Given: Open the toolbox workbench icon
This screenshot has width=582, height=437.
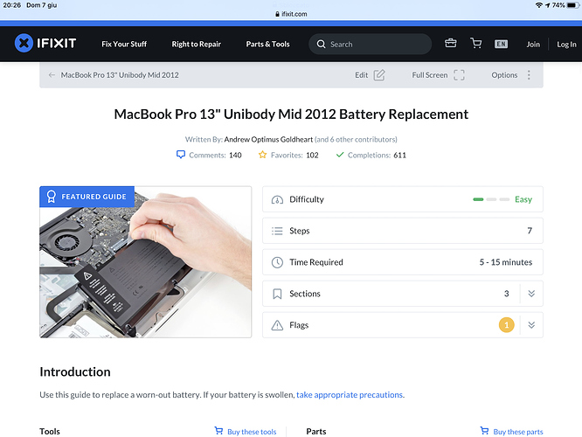Looking at the screenshot, I should [x=451, y=44].
